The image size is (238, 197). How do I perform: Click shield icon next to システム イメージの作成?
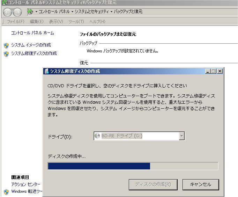[x=6, y=45]
